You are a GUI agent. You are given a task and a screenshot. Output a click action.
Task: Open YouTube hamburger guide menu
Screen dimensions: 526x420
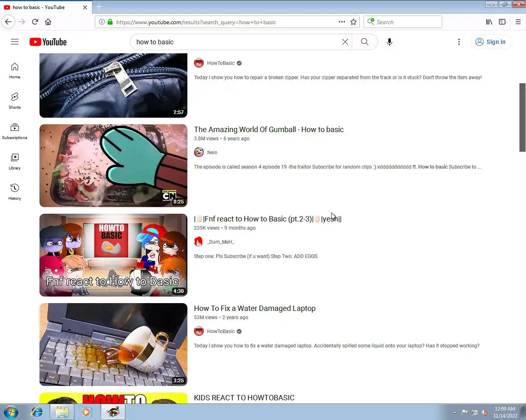(15, 42)
